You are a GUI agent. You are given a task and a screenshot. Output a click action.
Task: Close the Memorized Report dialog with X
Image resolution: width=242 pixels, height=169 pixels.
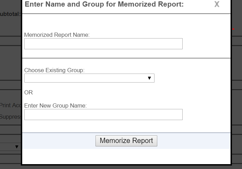(x=217, y=4)
